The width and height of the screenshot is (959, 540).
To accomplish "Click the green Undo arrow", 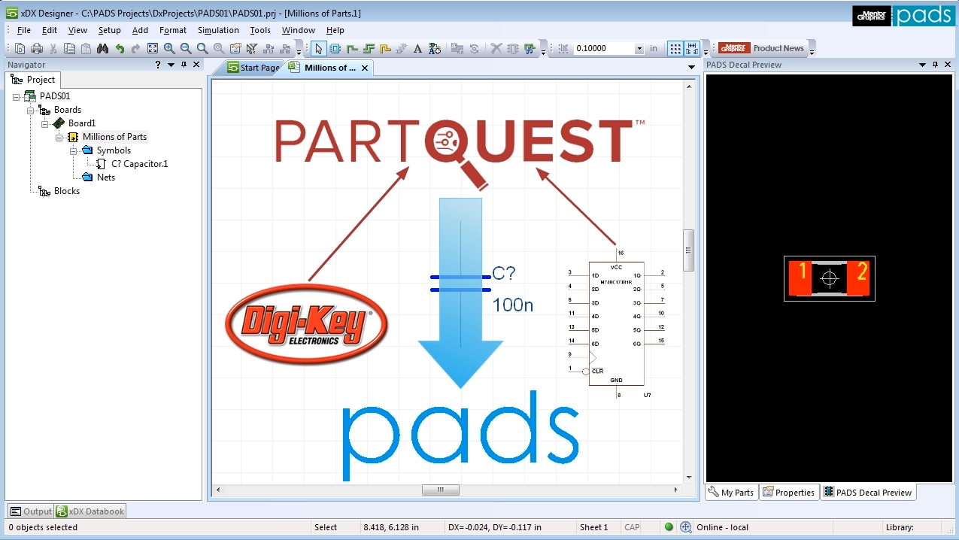I will [120, 49].
